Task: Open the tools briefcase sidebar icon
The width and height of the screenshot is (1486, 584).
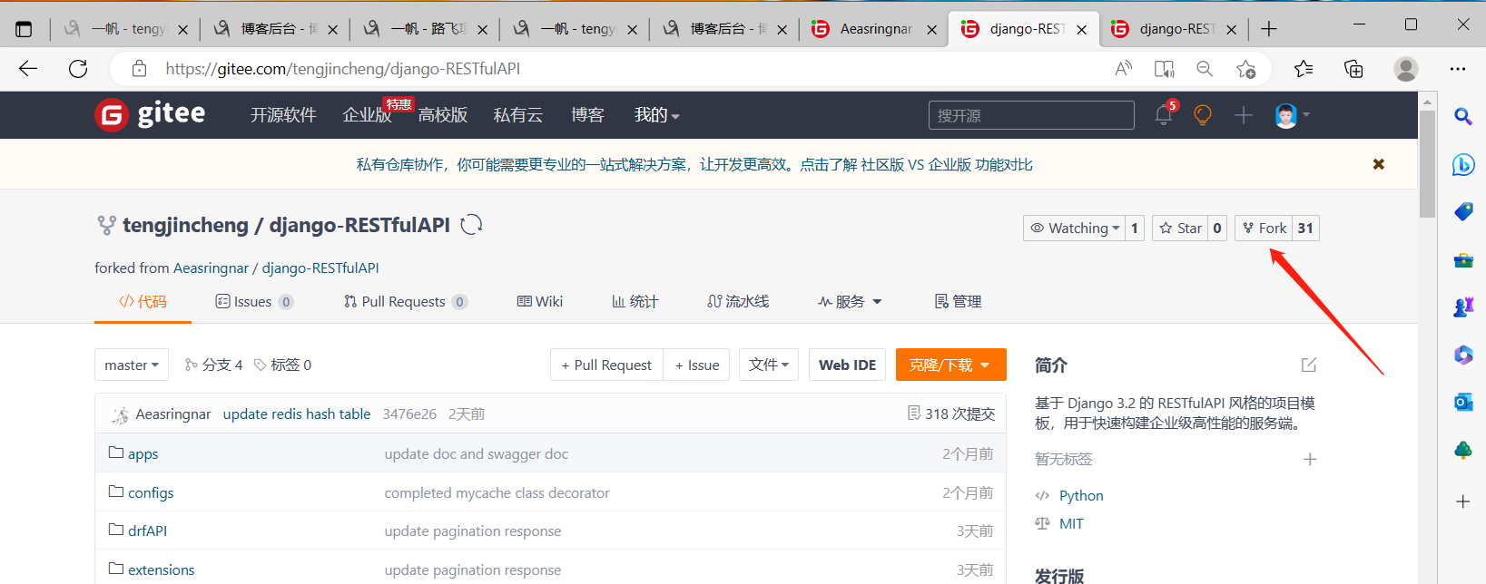Action: [x=1462, y=260]
